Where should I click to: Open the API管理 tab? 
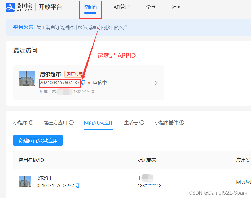tap(122, 7)
